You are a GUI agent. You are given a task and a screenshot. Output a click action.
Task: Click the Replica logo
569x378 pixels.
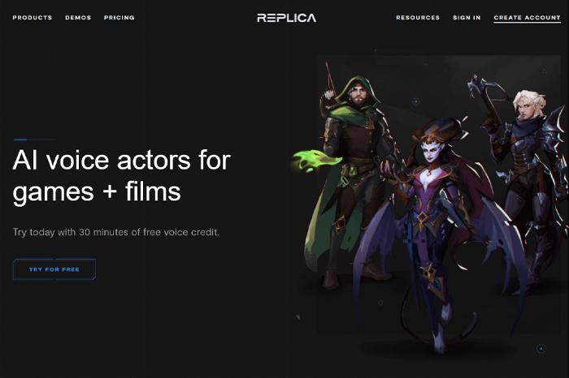tap(287, 18)
